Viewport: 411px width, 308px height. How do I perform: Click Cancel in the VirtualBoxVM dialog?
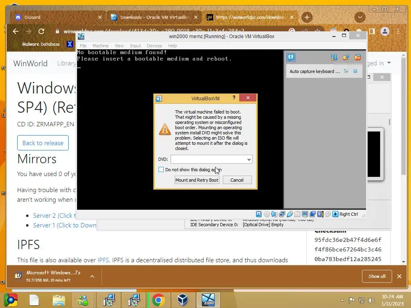[x=237, y=180]
